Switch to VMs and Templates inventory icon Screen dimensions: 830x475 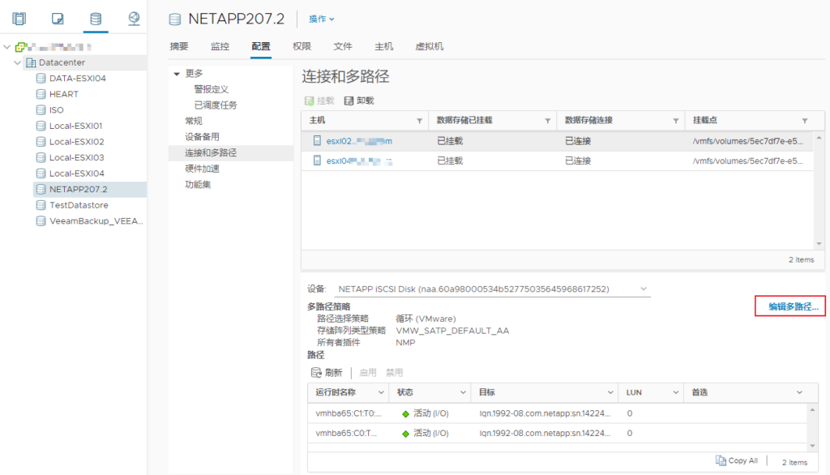point(58,18)
